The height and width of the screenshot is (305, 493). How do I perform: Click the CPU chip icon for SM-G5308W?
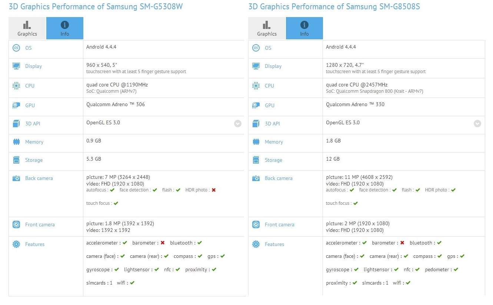[16, 86]
